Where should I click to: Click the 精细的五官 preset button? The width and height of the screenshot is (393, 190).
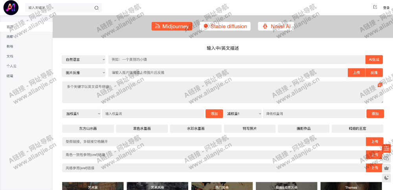pos(357,129)
